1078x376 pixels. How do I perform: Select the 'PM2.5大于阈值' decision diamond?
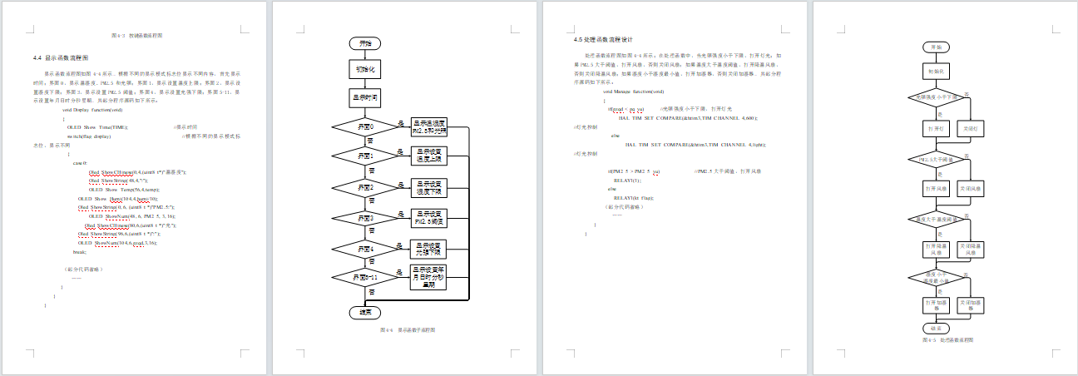[x=936, y=158]
